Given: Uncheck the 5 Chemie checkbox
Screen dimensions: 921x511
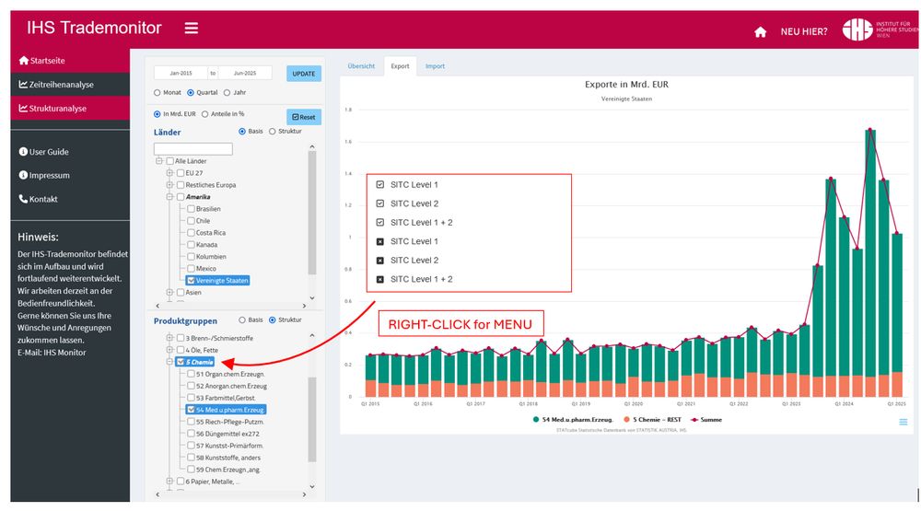Looking at the screenshot, I should (181, 362).
